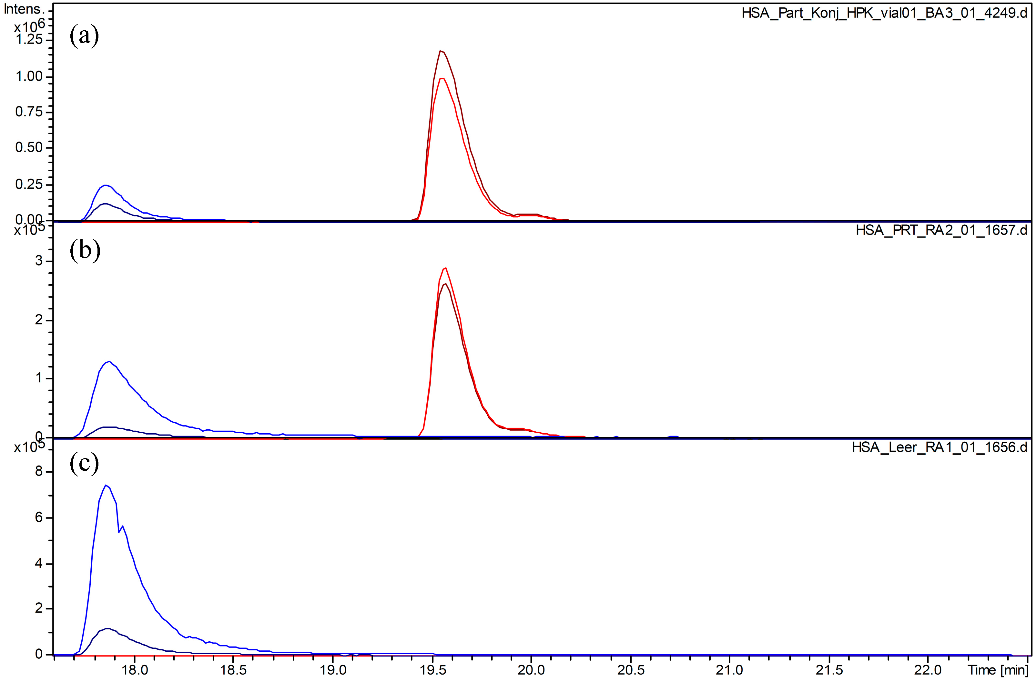1036x682 pixels.
Task: Click the tall blue peak apex in panel (b)
Action: click(x=109, y=361)
